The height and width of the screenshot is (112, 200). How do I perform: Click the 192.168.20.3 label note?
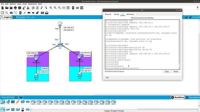click(x=86, y=71)
